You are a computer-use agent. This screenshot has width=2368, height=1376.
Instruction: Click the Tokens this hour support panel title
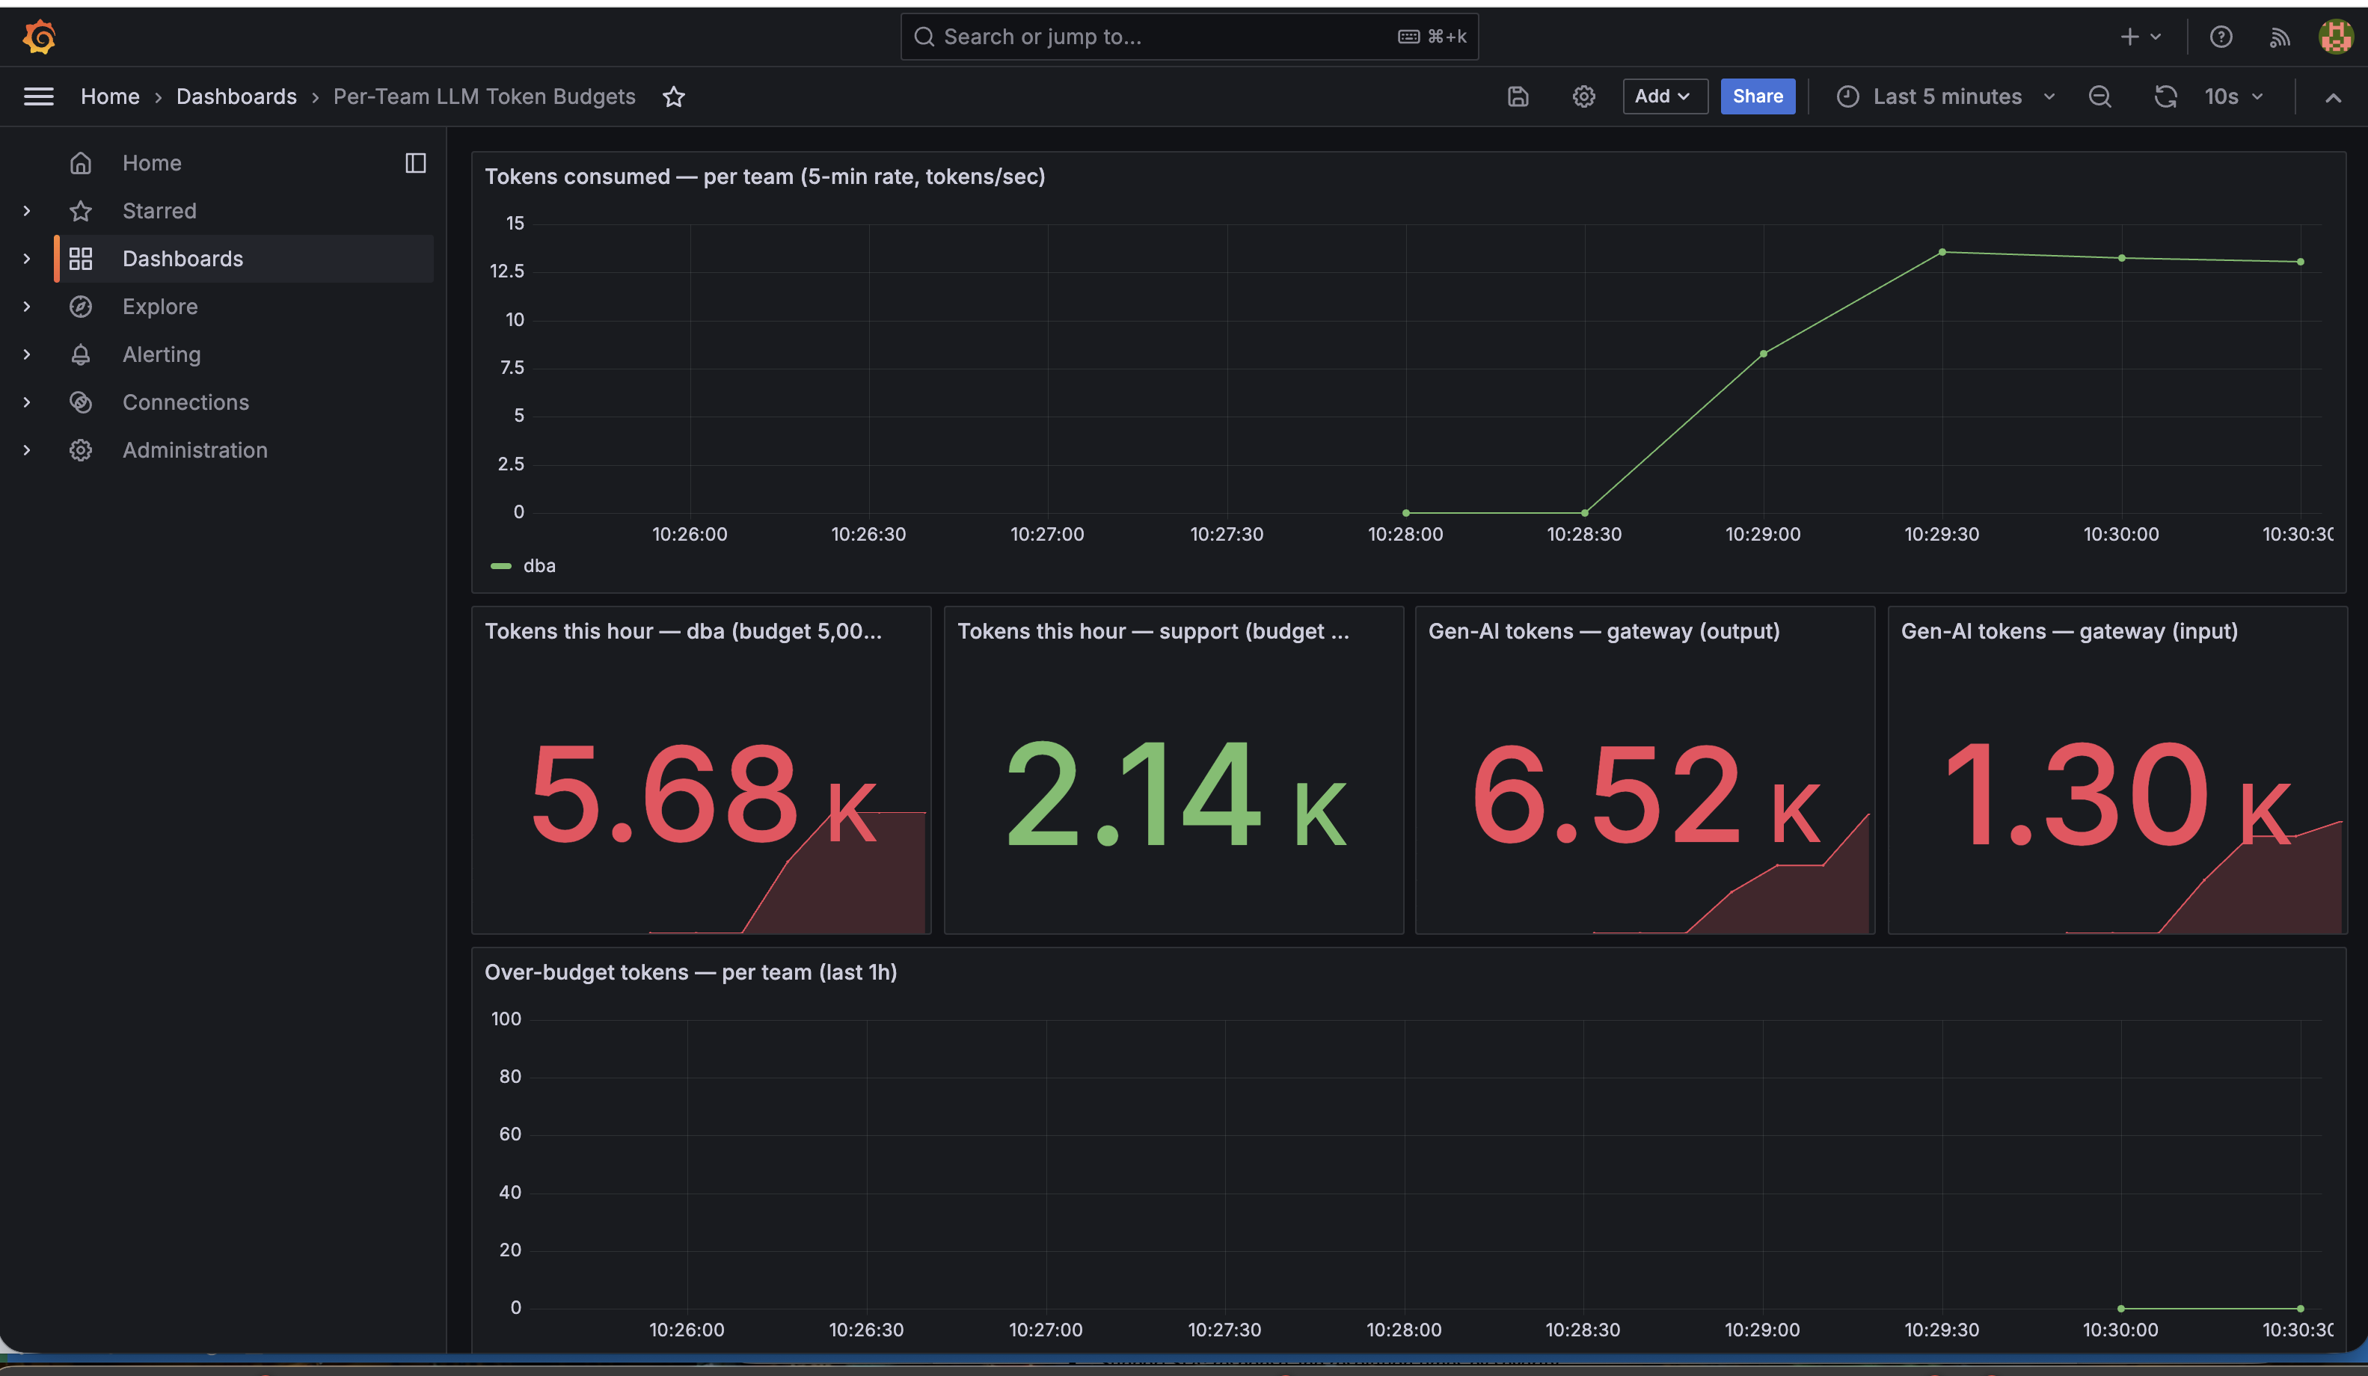(x=1153, y=631)
